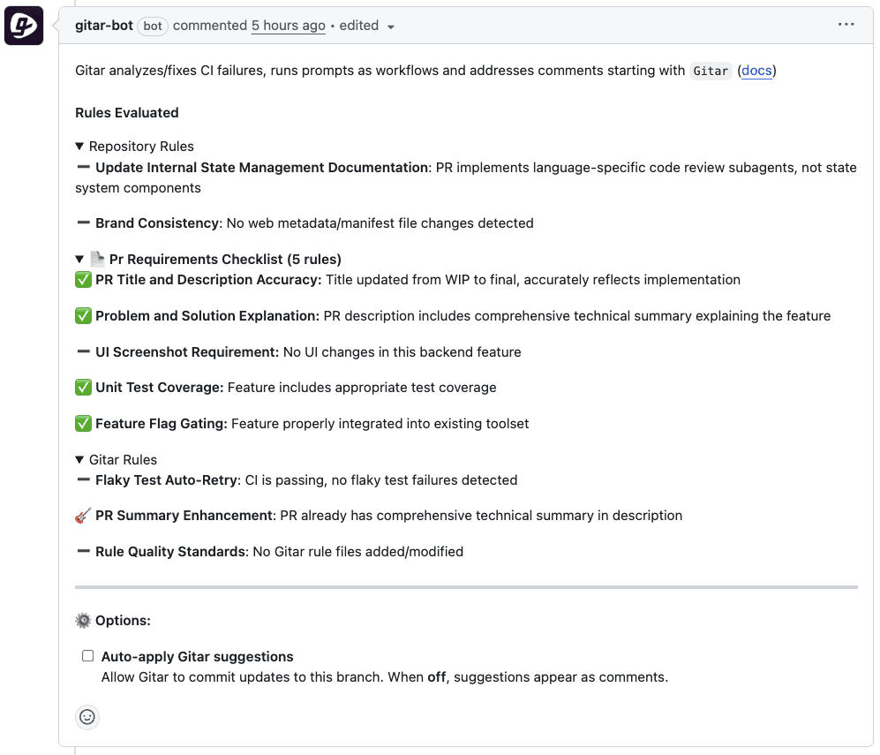Open the comment options kebab menu
This screenshot has height=755, width=880.
(846, 24)
